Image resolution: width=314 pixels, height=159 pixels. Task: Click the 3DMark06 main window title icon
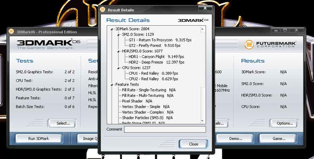tap(11, 31)
